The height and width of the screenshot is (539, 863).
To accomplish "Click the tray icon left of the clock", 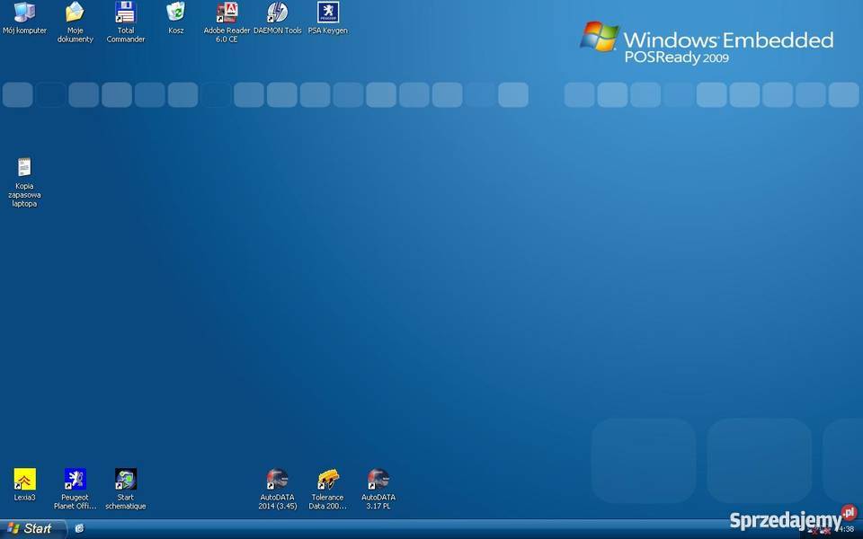I will pyautogui.click(x=827, y=531).
